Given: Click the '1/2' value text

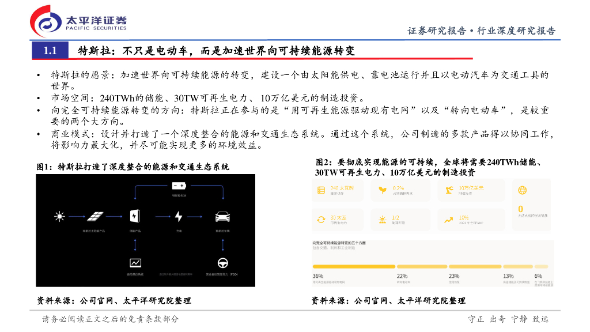Looking at the screenshot, I should pyautogui.click(x=395, y=217).
